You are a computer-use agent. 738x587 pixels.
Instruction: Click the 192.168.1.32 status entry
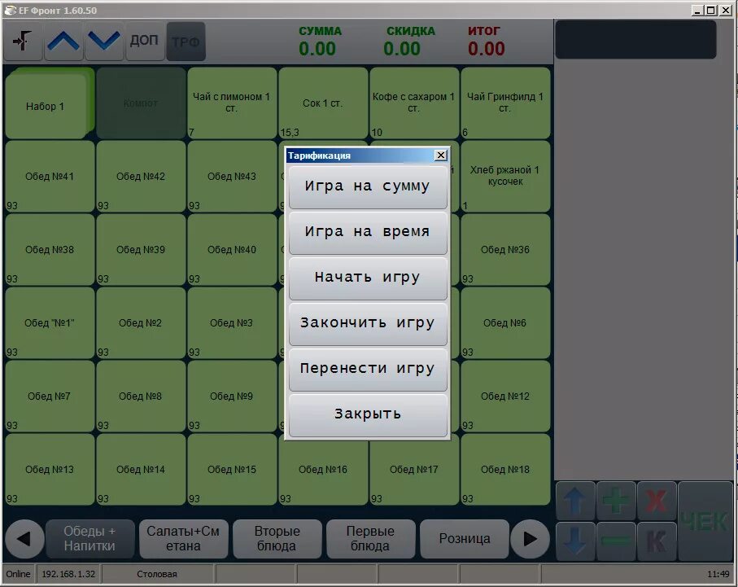pos(68,574)
